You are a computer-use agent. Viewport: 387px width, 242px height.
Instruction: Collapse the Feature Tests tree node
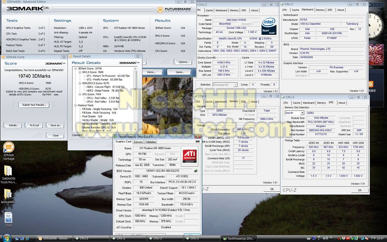[x=75, y=105]
